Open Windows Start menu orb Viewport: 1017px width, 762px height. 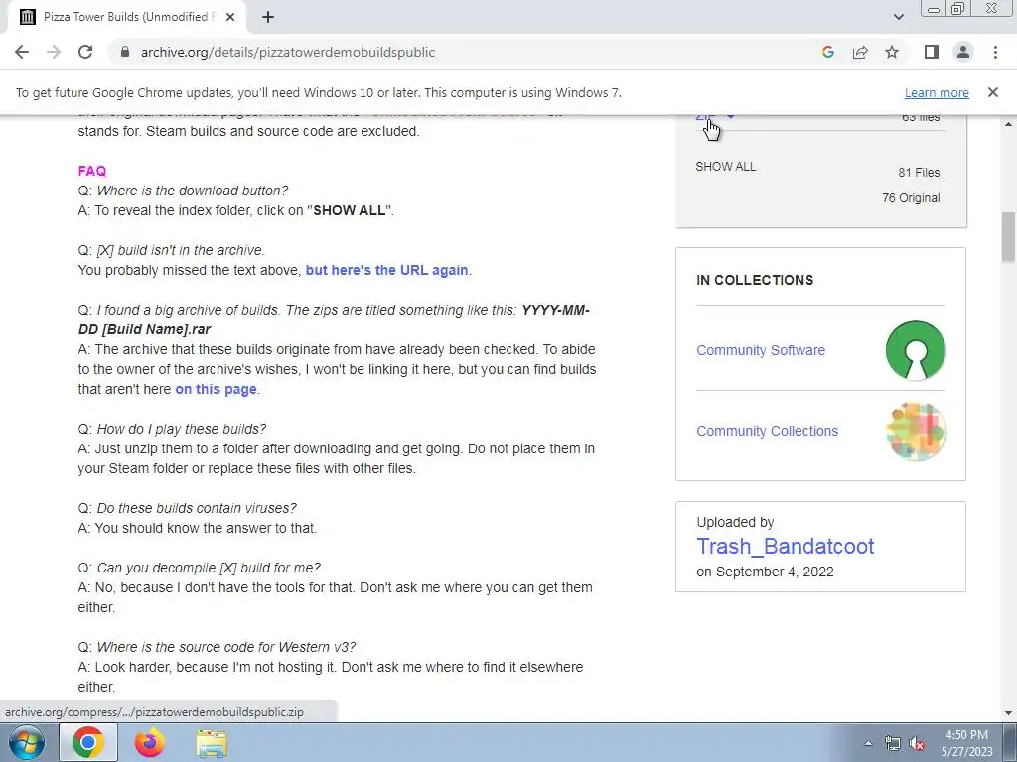[27, 742]
